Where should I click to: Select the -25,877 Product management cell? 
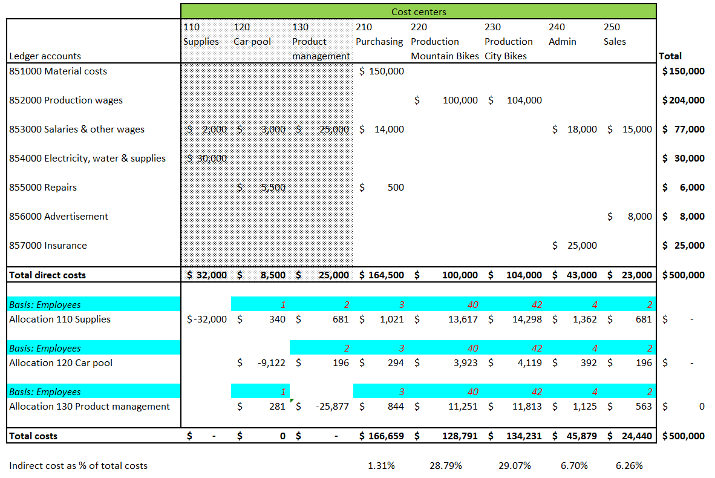[x=332, y=407]
